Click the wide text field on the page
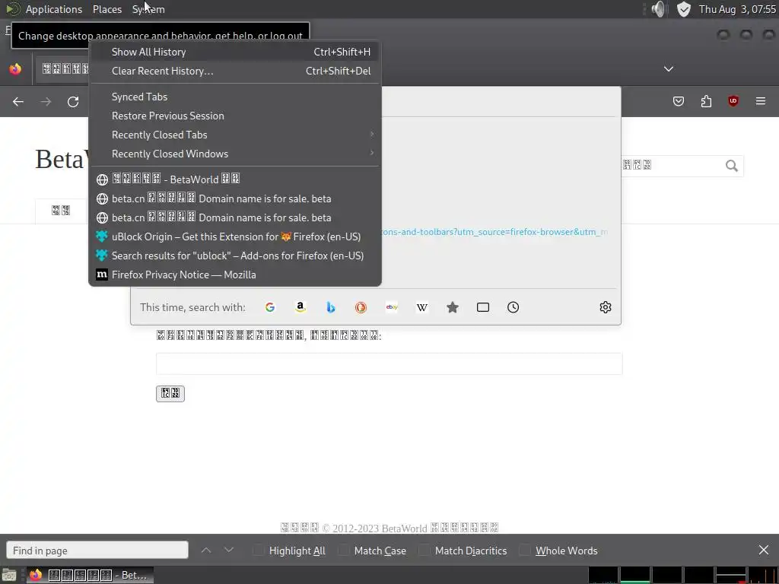 (x=389, y=364)
